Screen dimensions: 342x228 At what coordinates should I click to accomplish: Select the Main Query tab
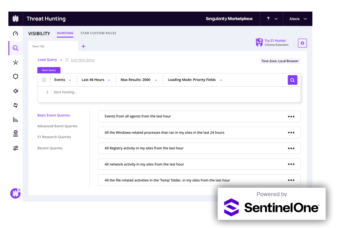[x=49, y=70]
